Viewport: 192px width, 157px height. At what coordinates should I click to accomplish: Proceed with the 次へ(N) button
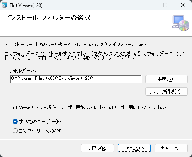pyautogui.click(x=134, y=148)
